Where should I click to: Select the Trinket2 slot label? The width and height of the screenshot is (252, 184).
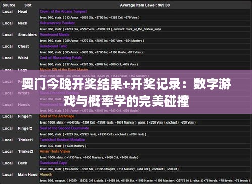point(26,151)
